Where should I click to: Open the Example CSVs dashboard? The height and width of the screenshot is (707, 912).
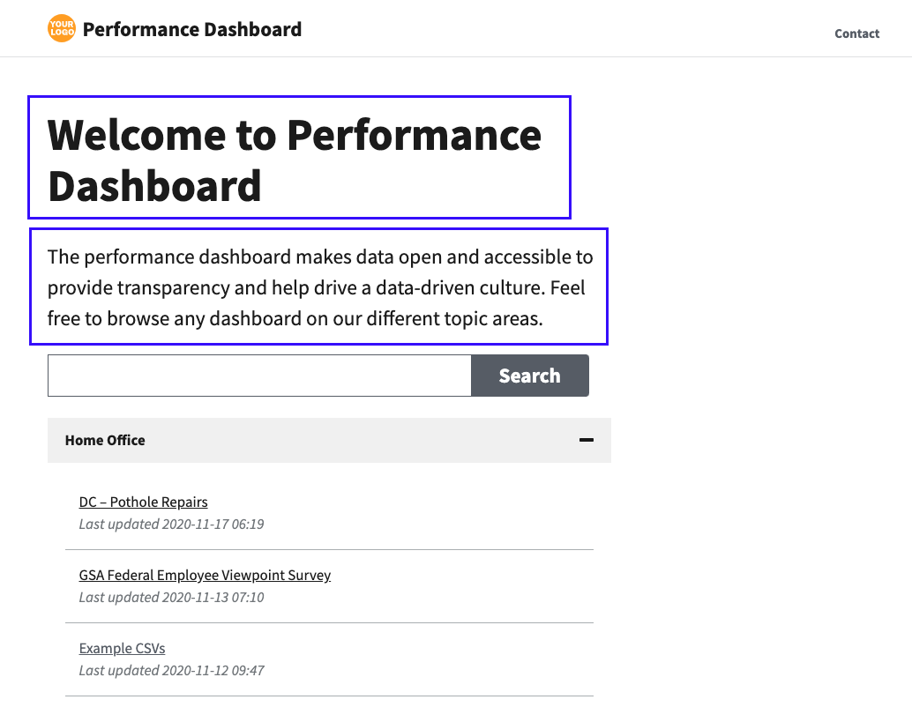(x=122, y=648)
